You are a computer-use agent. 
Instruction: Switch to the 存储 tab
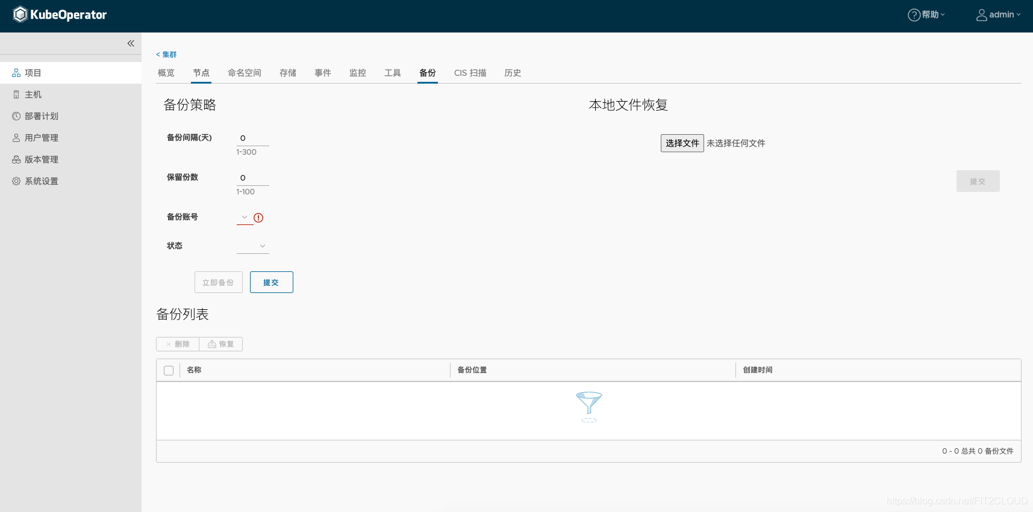(x=288, y=73)
